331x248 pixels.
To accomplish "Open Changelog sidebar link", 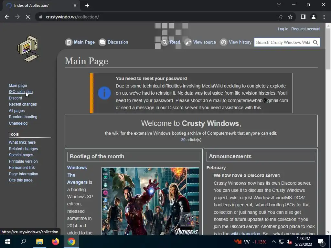I will coord(18,123).
